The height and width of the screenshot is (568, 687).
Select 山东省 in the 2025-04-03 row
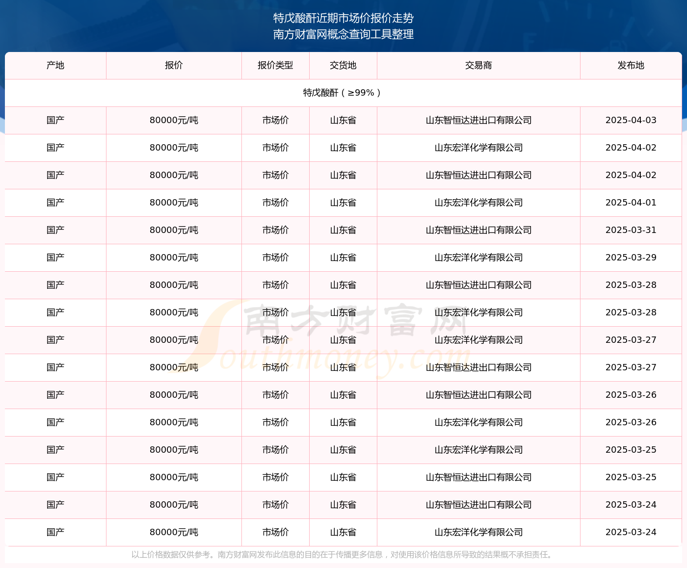click(343, 120)
